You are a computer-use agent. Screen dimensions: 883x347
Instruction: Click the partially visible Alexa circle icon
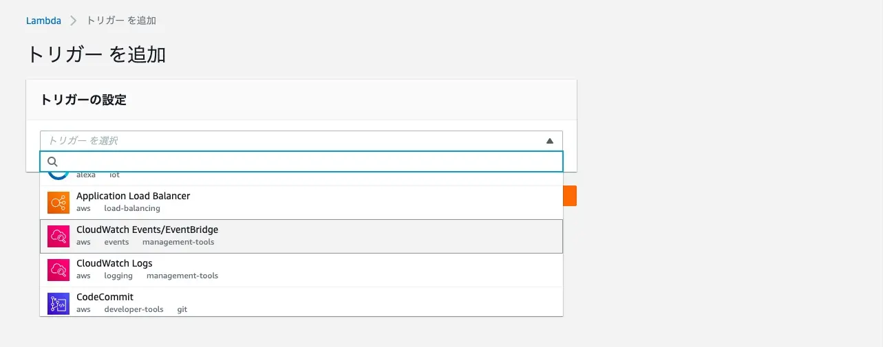[x=58, y=176]
